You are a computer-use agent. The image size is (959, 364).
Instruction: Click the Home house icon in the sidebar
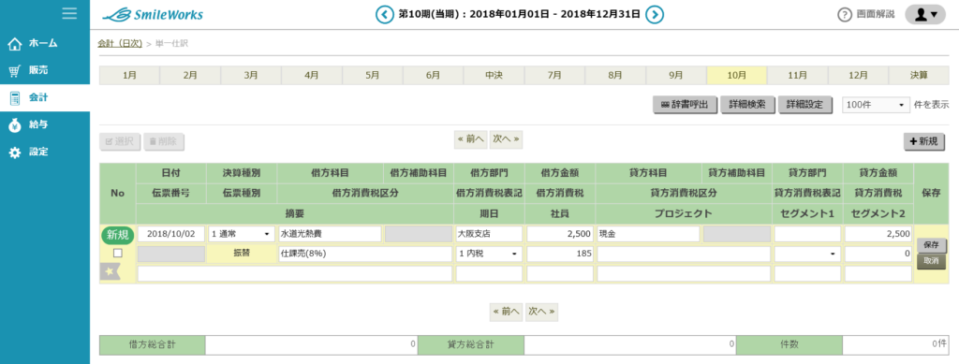tap(15, 43)
